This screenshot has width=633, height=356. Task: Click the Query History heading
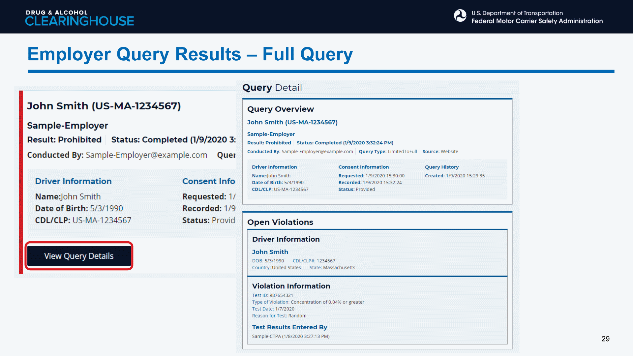click(x=441, y=167)
